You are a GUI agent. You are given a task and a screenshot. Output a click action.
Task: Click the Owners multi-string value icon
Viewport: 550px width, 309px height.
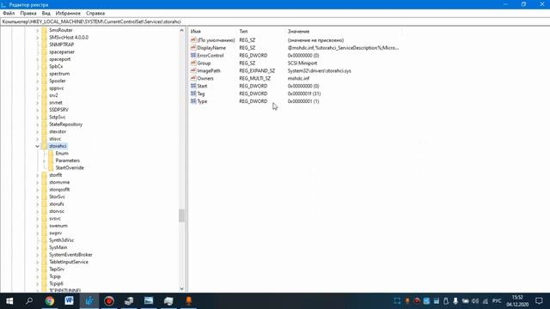pyautogui.click(x=192, y=78)
